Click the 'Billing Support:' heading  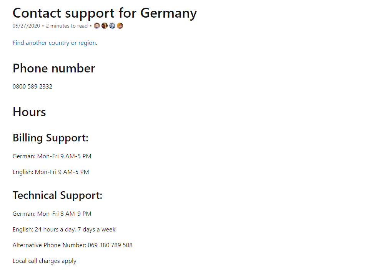[x=51, y=138]
